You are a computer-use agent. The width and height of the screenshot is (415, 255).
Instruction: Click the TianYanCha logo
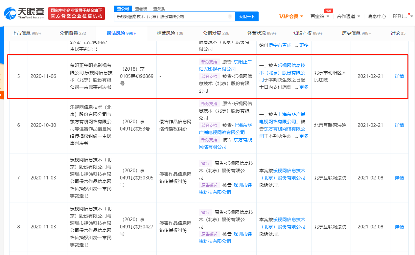(24, 13)
